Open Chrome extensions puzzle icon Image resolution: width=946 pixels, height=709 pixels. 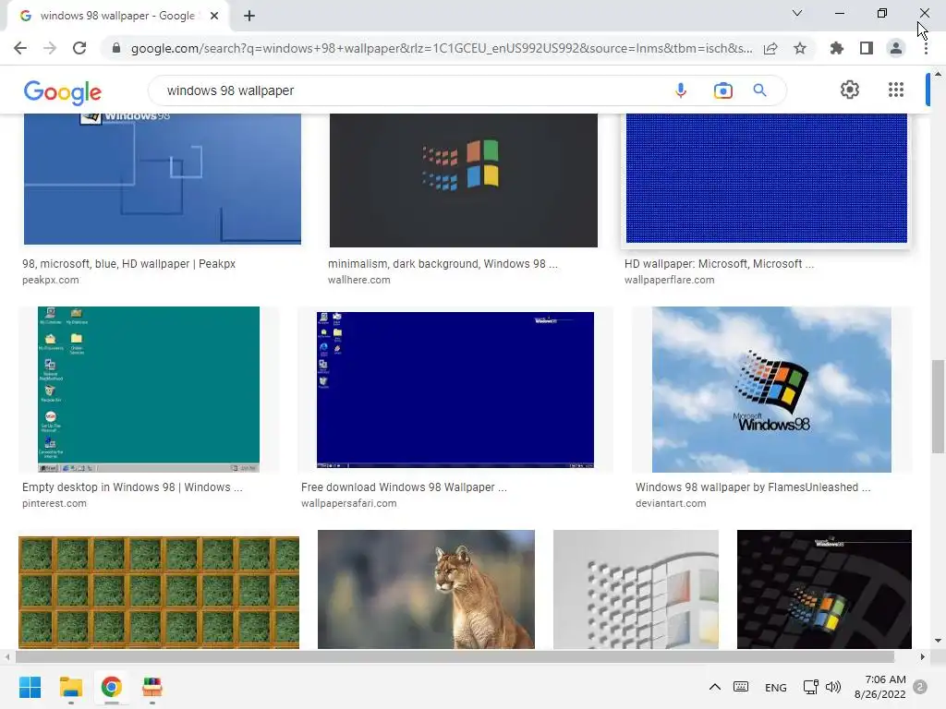tap(837, 48)
